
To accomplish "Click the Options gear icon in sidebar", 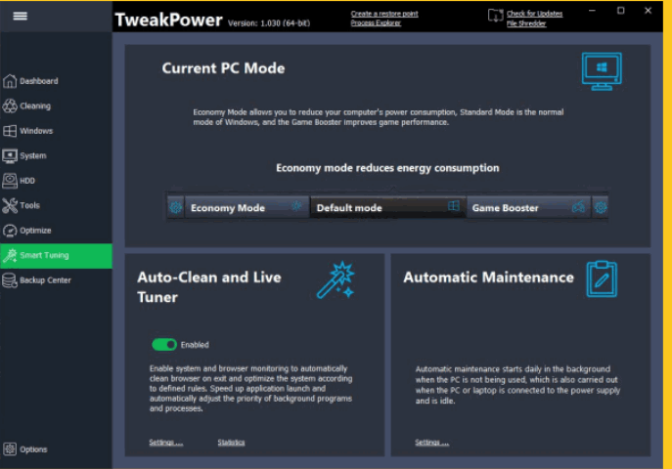I will coord(10,448).
